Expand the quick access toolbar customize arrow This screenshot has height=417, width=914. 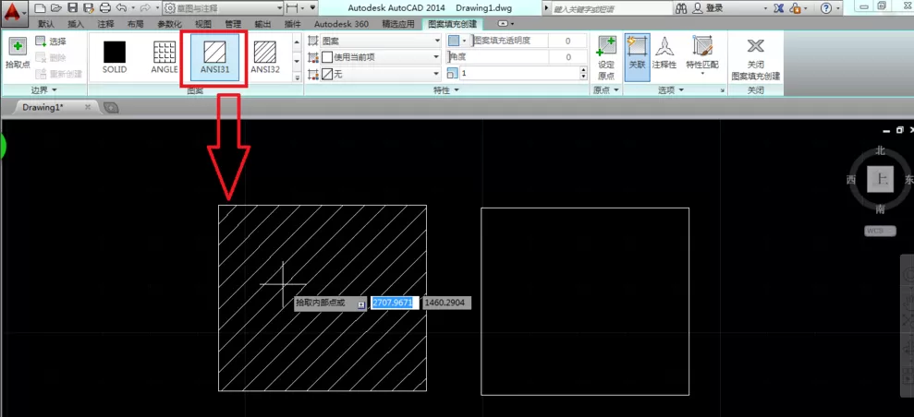point(313,8)
